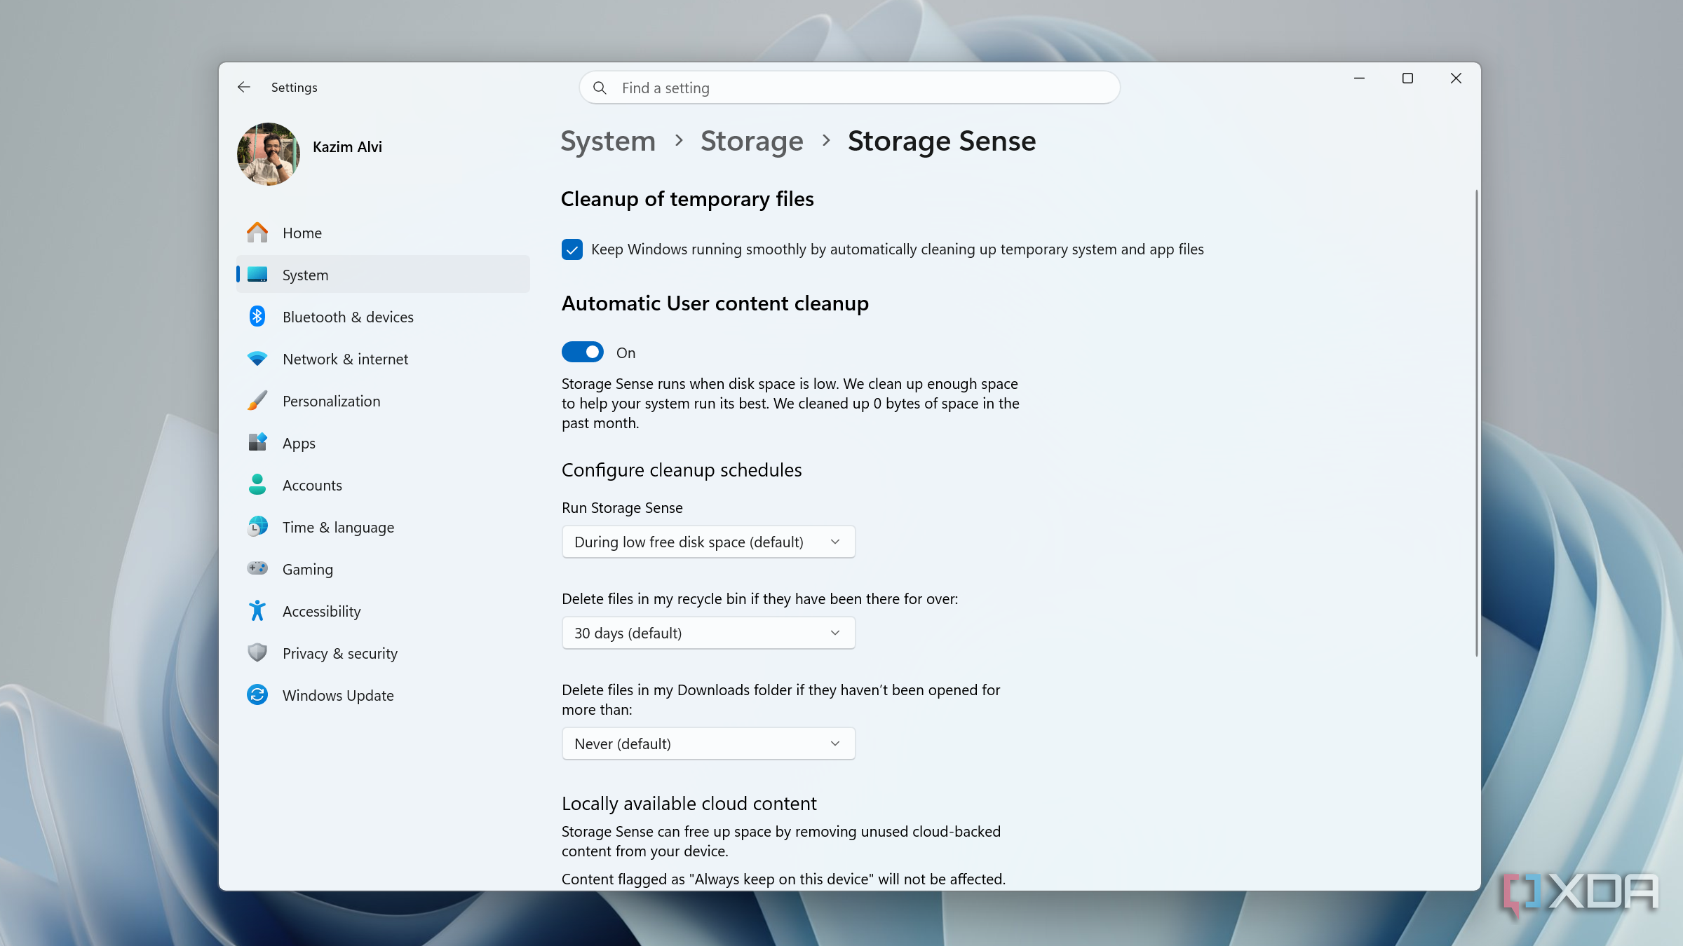Maximize the Settings window

click(x=1407, y=78)
